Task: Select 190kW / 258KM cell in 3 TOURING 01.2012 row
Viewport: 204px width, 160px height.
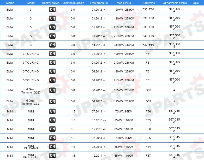Action: pos(124,54)
